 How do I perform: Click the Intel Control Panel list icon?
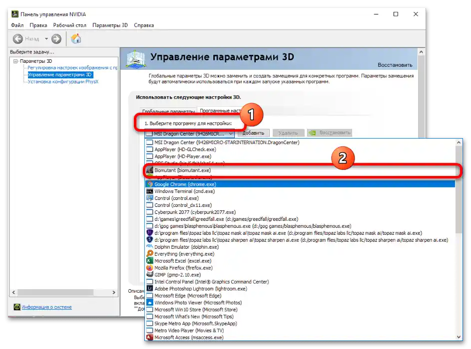[149, 282]
